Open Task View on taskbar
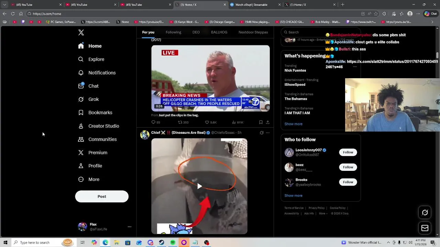This screenshot has height=247, width=440. coord(82,243)
